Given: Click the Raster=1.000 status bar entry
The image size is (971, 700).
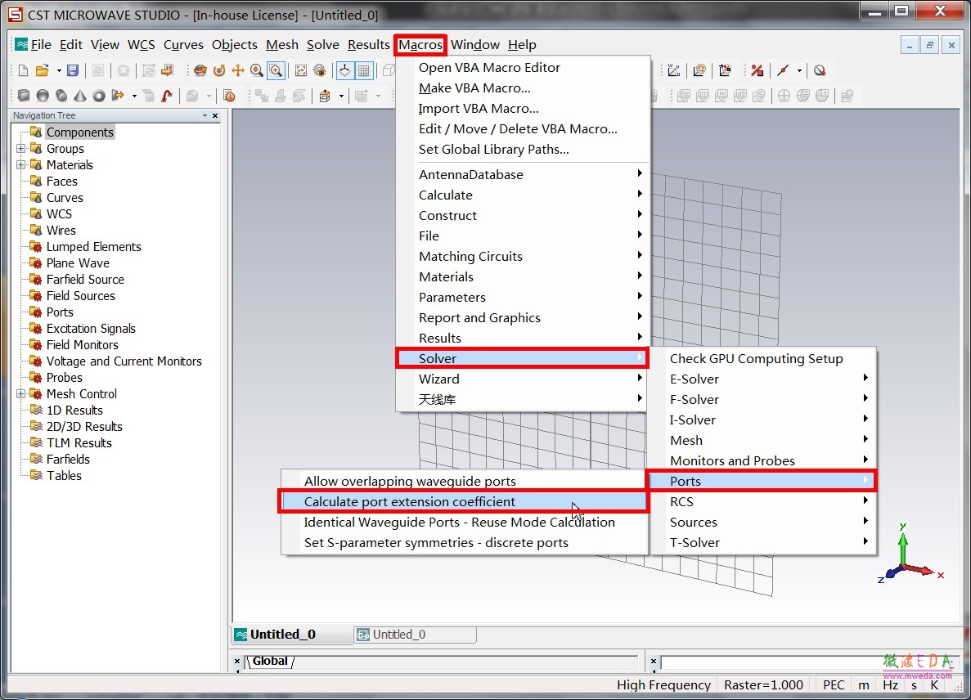Looking at the screenshot, I should coord(763,684).
